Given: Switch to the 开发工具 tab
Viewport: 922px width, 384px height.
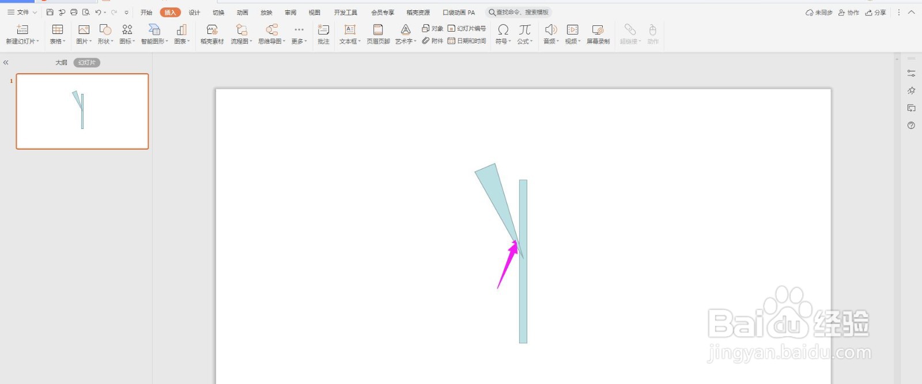Looking at the screenshot, I should pyautogui.click(x=346, y=12).
